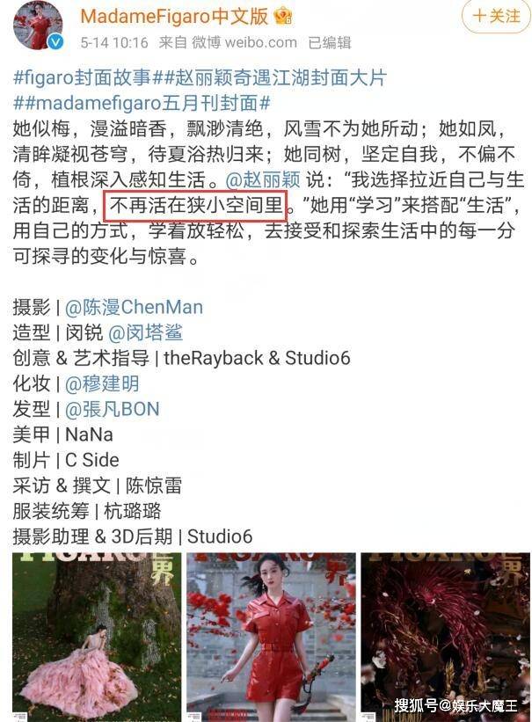View red leather outfit cover thumbnail

click(x=272, y=638)
